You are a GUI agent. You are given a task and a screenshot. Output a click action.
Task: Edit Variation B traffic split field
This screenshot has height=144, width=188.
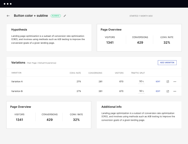(141, 91)
